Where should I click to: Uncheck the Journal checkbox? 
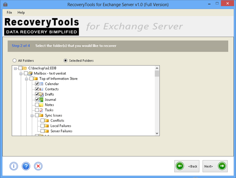tap(37, 99)
